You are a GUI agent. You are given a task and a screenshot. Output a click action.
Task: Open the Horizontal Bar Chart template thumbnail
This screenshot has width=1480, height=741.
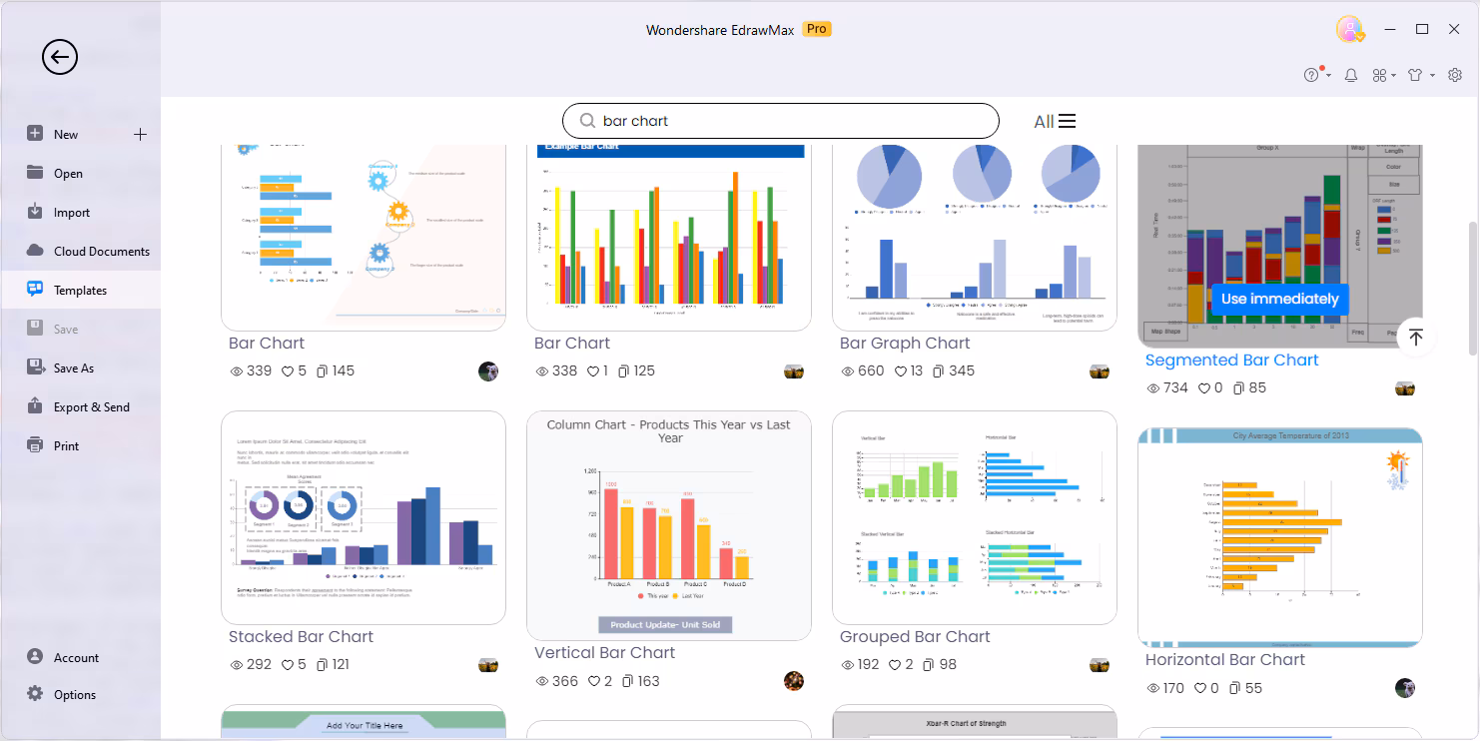1280,537
